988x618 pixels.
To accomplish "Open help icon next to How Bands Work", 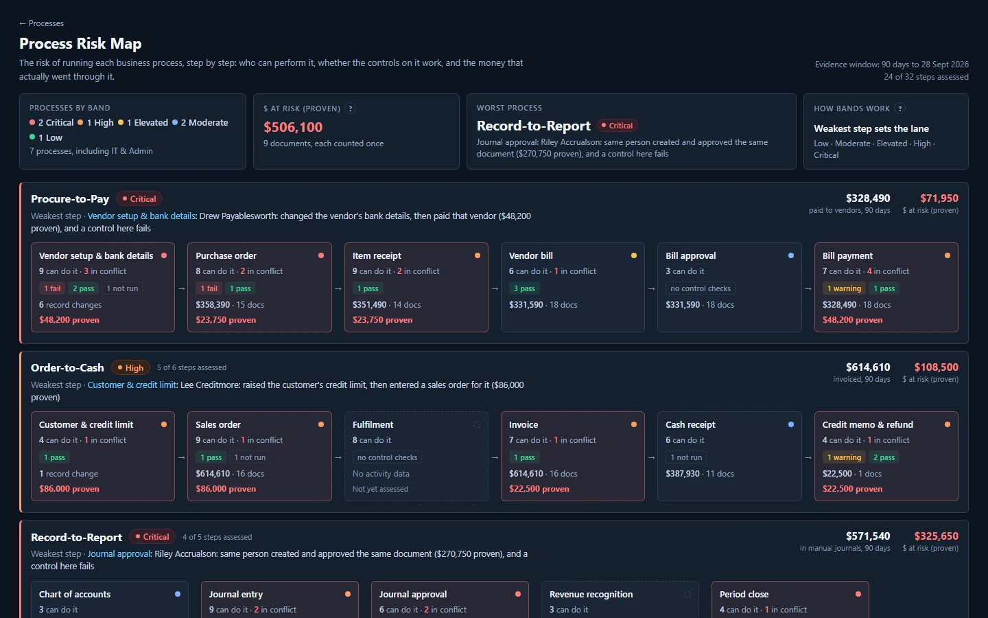I will pos(900,108).
